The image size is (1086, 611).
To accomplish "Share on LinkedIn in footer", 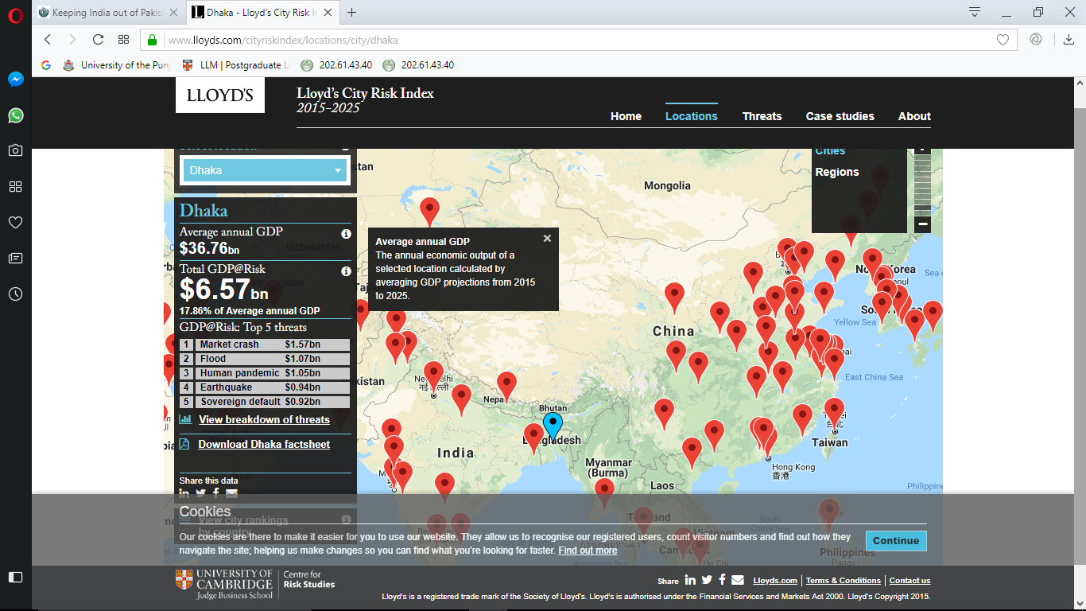I will [x=690, y=580].
